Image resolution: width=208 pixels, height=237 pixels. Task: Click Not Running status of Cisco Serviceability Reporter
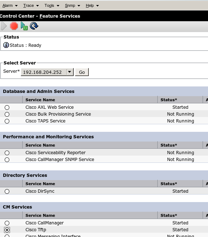point(180,152)
